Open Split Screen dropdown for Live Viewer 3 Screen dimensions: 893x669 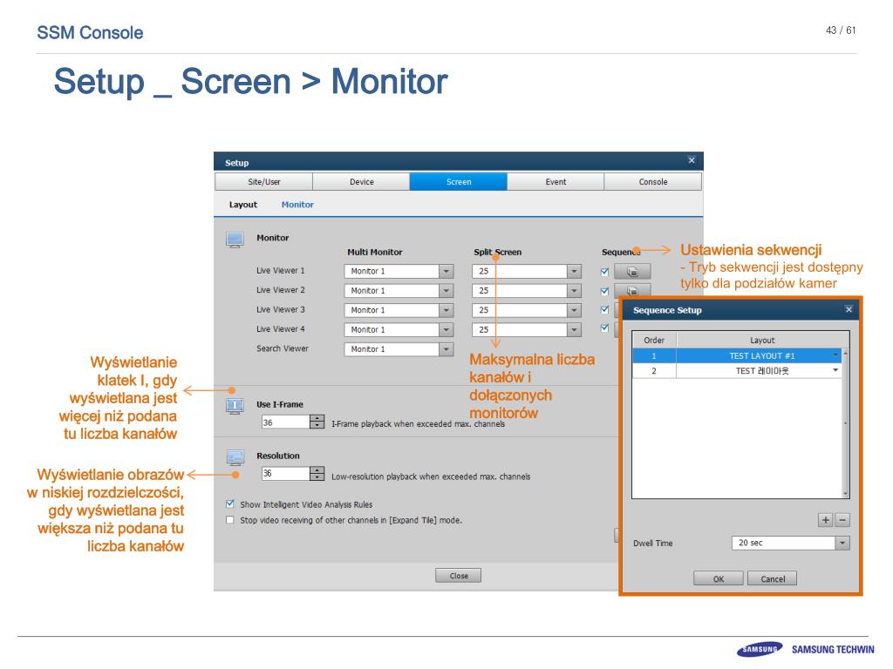click(574, 310)
